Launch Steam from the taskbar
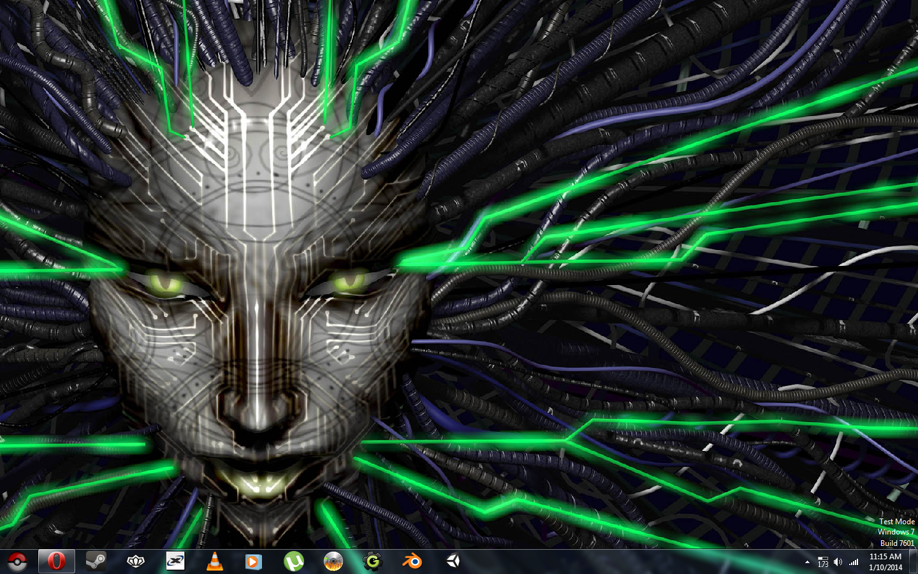 click(x=96, y=562)
